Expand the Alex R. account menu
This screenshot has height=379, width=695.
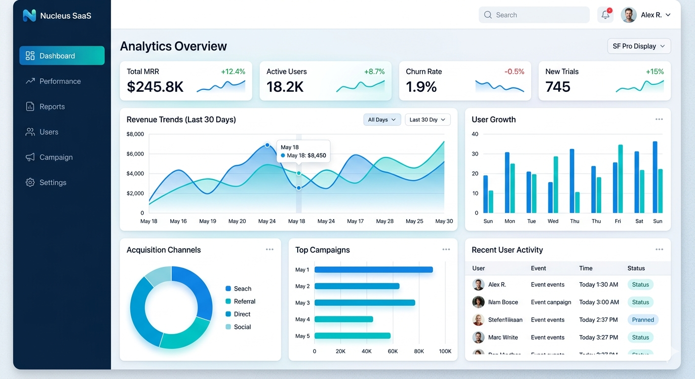[647, 15]
